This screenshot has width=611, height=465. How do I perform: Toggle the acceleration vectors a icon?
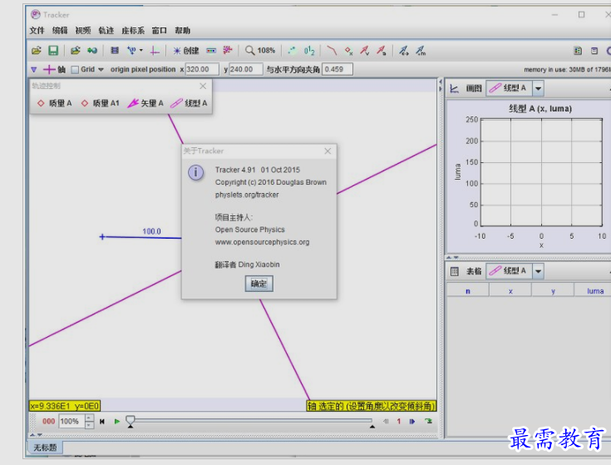[382, 50]
